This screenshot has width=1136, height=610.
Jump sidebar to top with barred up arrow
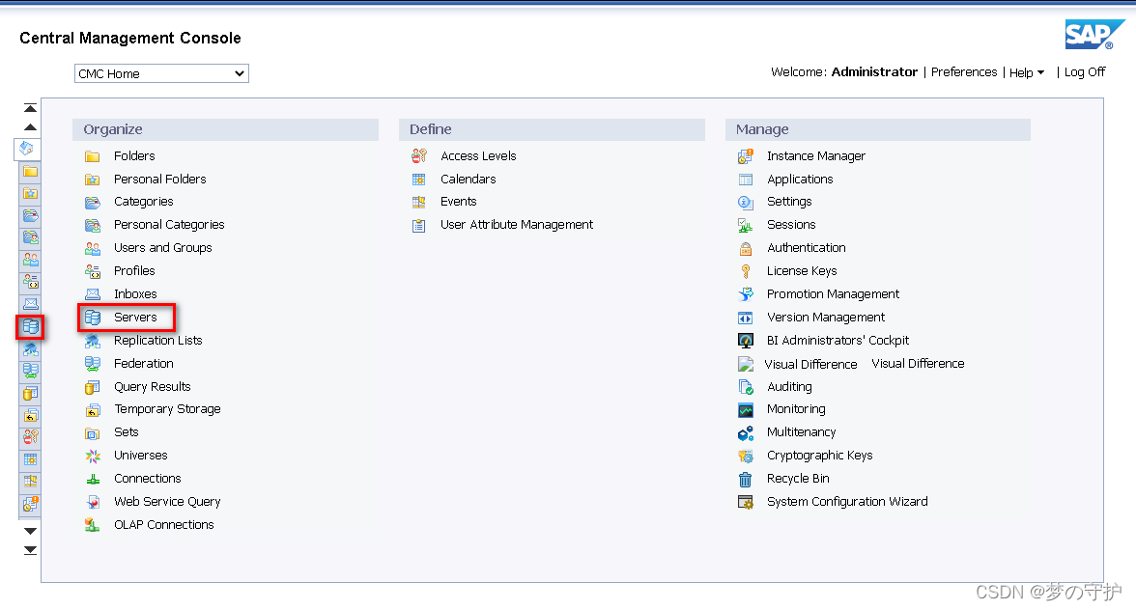click(30, 108)
